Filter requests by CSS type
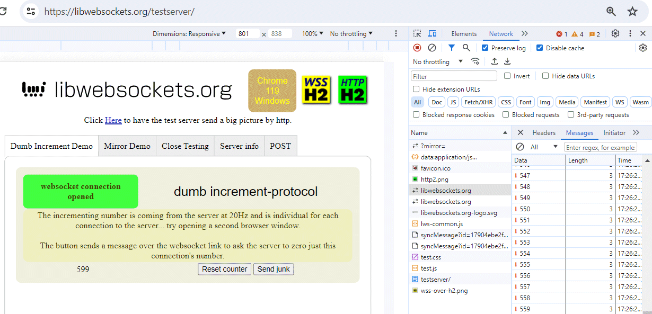This screenshot has width=652, height=314. 506,102
